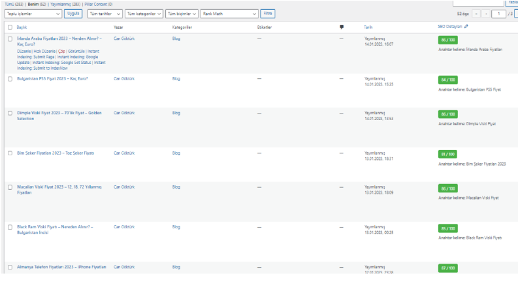The image size is (518, 291).
Task: Click Çöp to trash İrlanda Araba post
Action: (61, 52)
